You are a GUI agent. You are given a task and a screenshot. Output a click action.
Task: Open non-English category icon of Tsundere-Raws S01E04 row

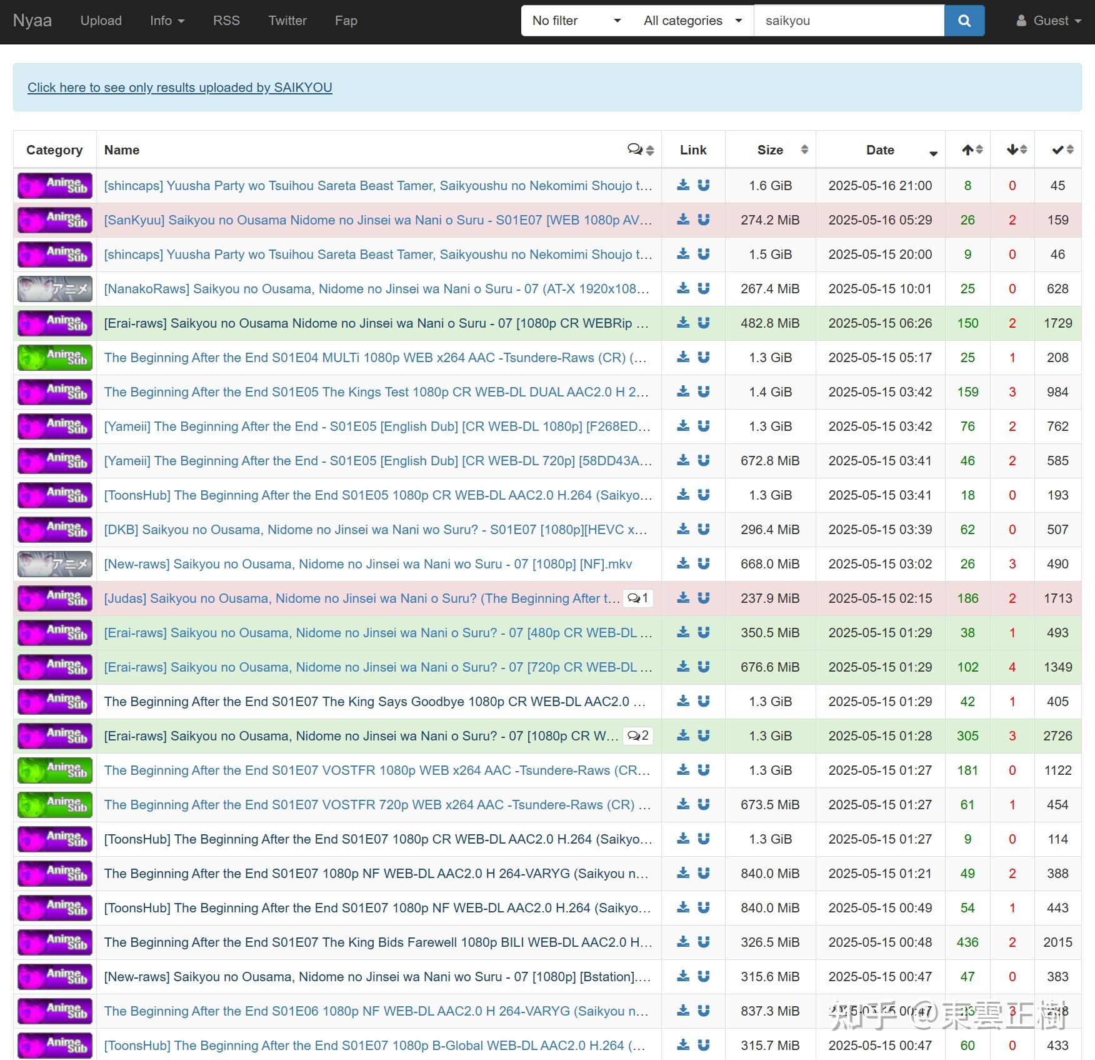pyautogui.click(x=55, y=358)
